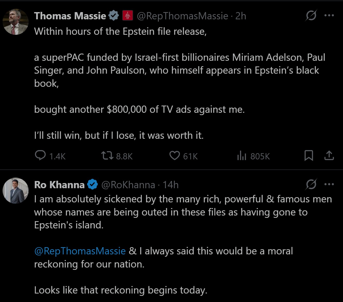Open Thomas Massie's profile picture

[x=15, y=22]
